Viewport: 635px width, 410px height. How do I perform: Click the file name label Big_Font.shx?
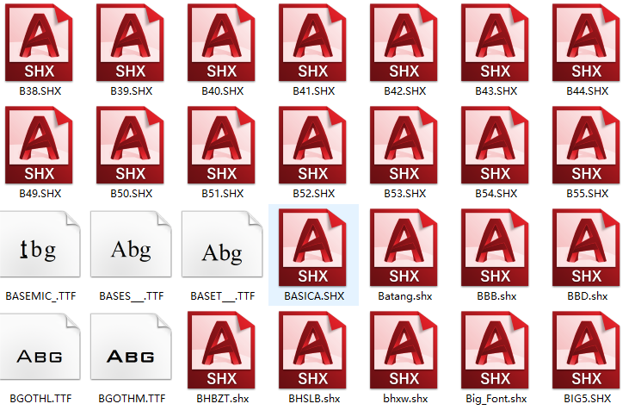click(x=496, y=399)
